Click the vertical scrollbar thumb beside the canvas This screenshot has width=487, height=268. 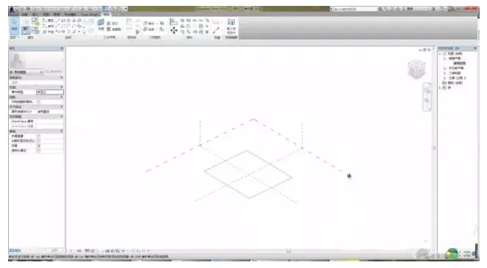(x=435, y=148)
